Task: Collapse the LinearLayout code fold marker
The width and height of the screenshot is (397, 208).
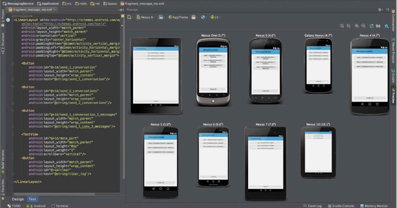Action: [13, 20]
